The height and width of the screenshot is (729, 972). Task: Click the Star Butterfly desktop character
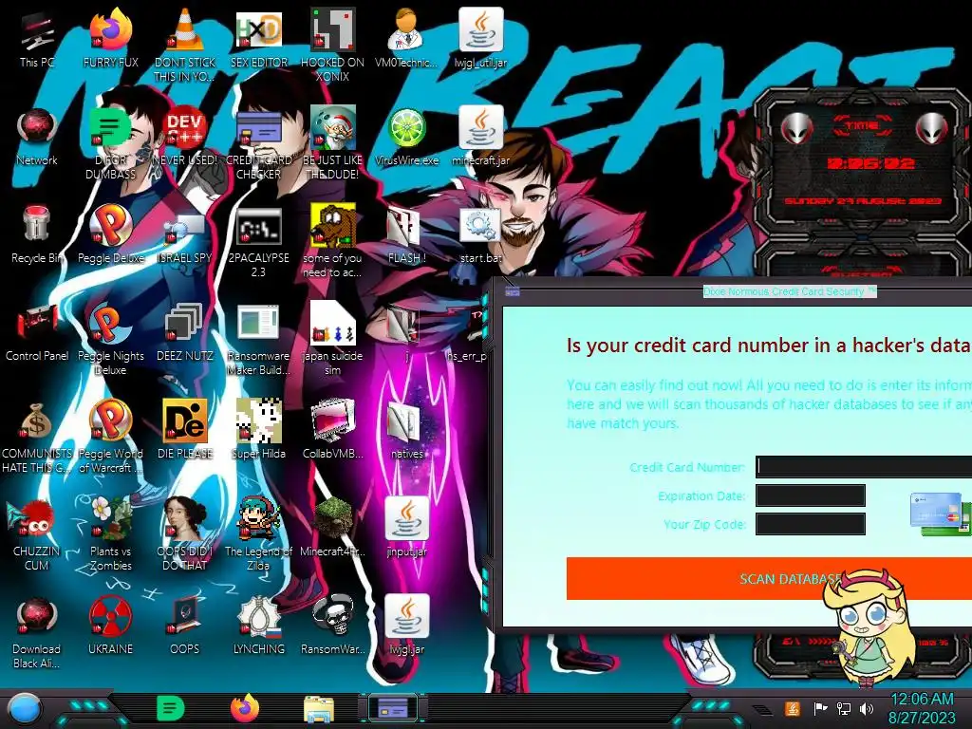[871, 629]
